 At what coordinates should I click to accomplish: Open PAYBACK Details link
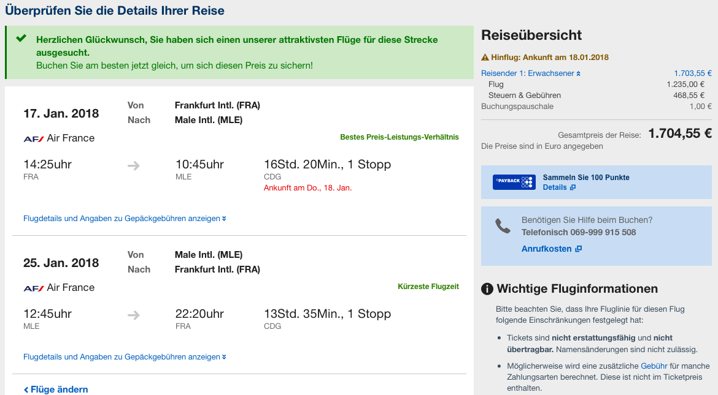point(558,187)
